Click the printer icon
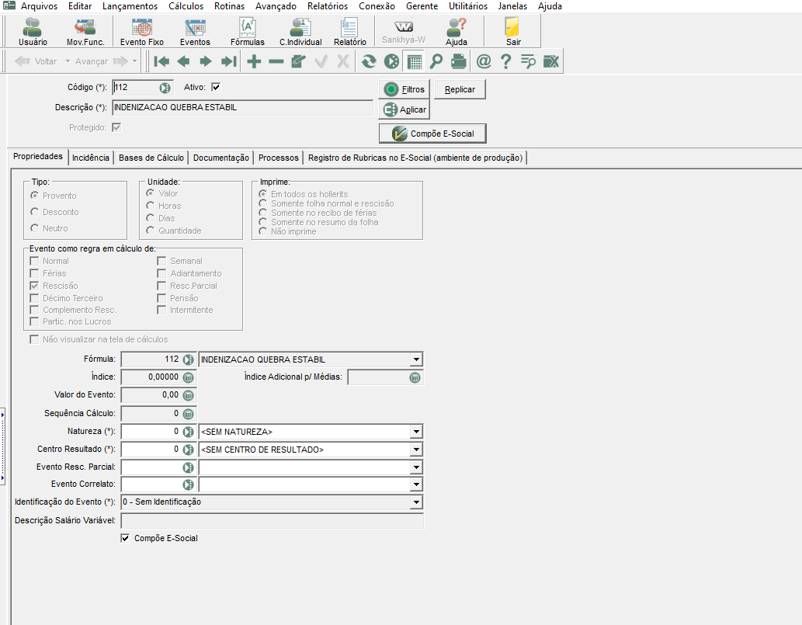 pos(459,62)
